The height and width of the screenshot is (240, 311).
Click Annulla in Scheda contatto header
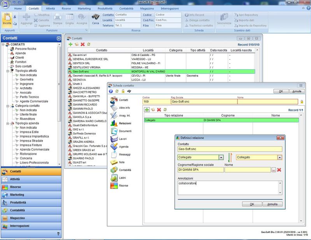point(297,91)
